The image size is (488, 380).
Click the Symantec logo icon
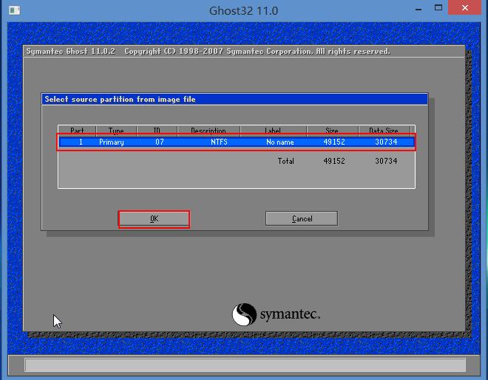tap(244, 314)
